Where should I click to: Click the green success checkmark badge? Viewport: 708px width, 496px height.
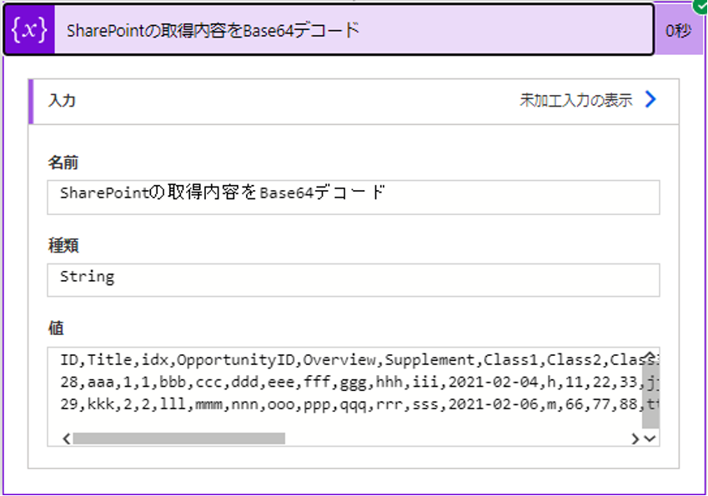tap(701, 5)
